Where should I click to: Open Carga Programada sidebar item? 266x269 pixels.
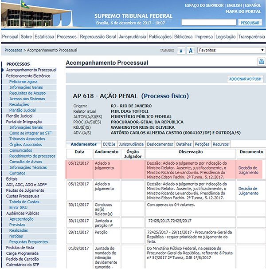22,253
